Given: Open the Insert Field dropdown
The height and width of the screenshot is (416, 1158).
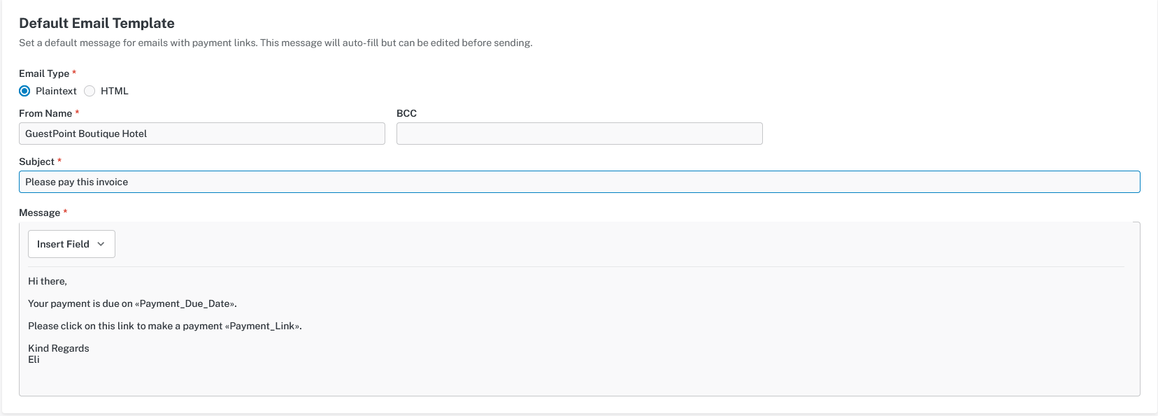Looking at the screenshot, I should coord(71,244).
